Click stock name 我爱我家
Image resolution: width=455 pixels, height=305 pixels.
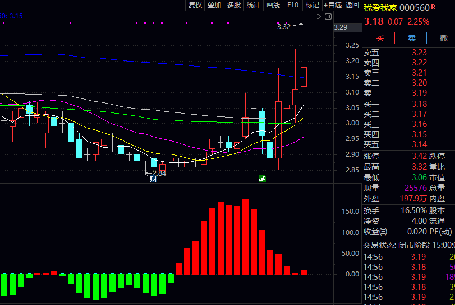[x=380, y=8]
